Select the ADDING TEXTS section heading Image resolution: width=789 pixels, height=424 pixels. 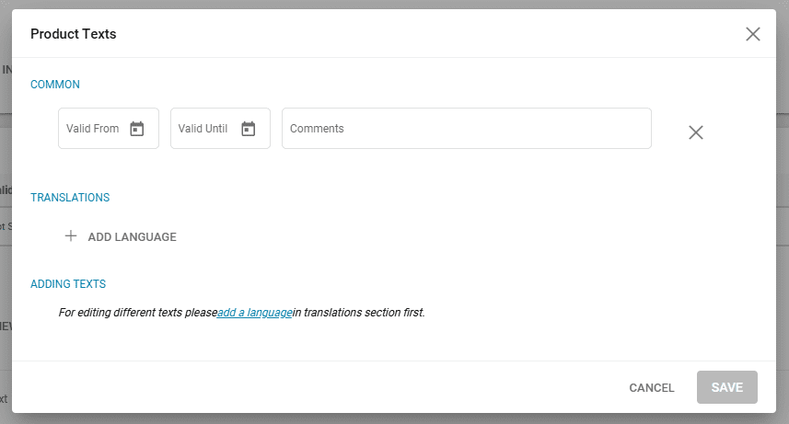(68, 284)
